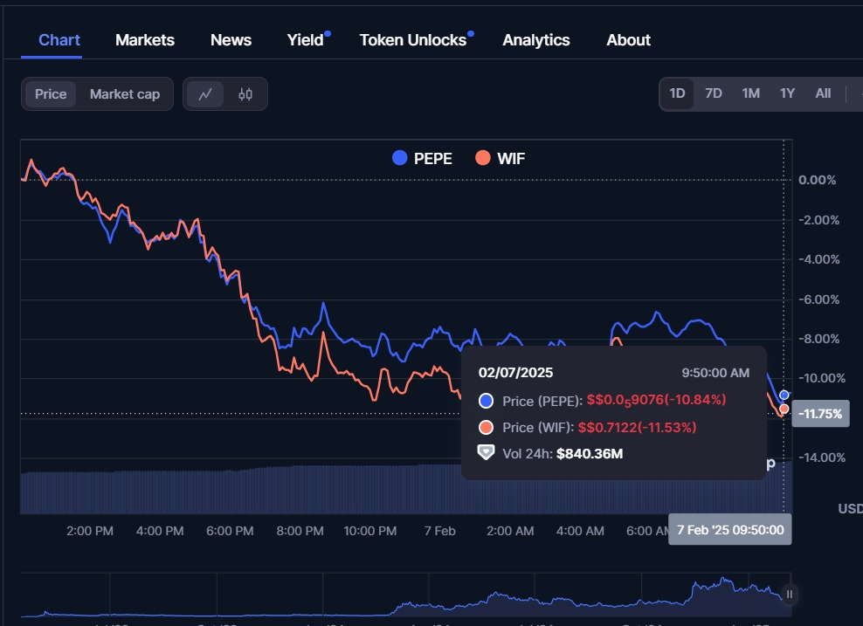The image size is (863, 626).
Task: Click the orange WIF legend dot
Action: click(483, 158)
